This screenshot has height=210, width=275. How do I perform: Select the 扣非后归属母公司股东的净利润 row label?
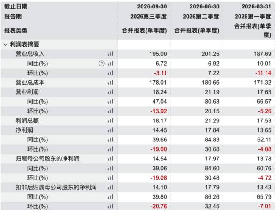[56, 187]
